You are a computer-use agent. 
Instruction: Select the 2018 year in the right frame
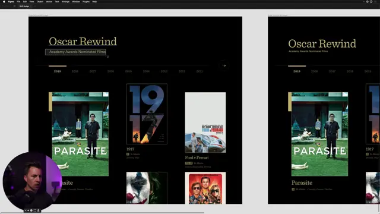point(314,71)
